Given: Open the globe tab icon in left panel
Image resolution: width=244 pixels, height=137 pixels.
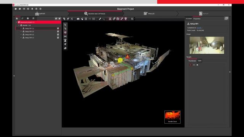Looking at the screenshot, I should (x=28, y=19).
